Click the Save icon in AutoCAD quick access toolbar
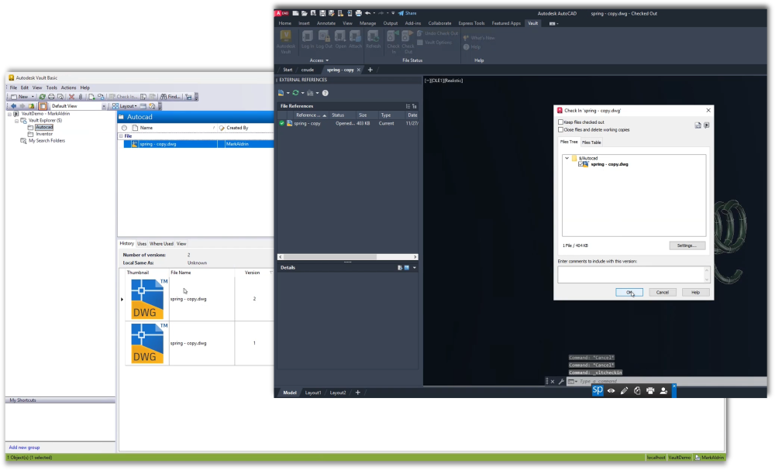 click(322, 13)
